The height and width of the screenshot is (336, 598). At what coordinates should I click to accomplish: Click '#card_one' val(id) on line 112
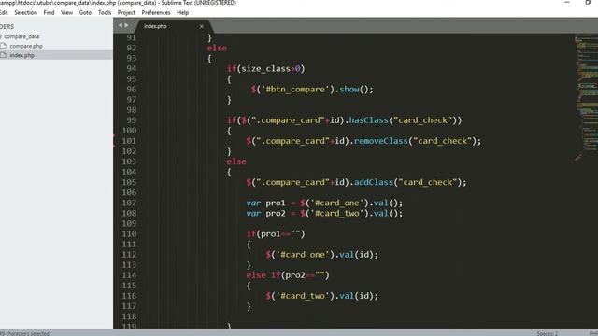pos(321,255)
